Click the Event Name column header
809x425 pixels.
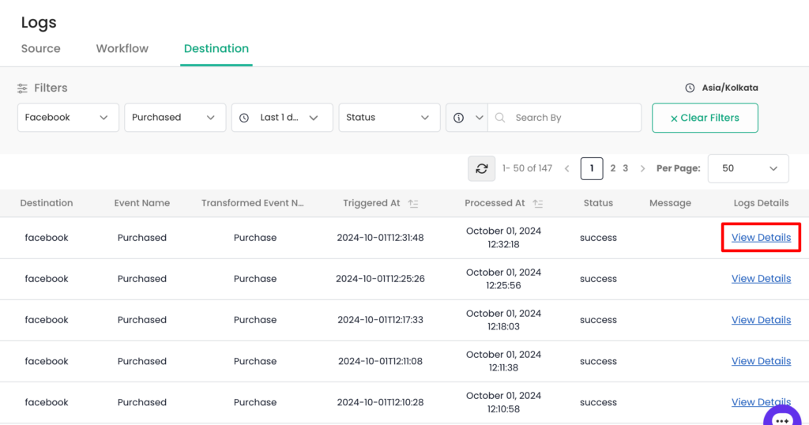142,203
